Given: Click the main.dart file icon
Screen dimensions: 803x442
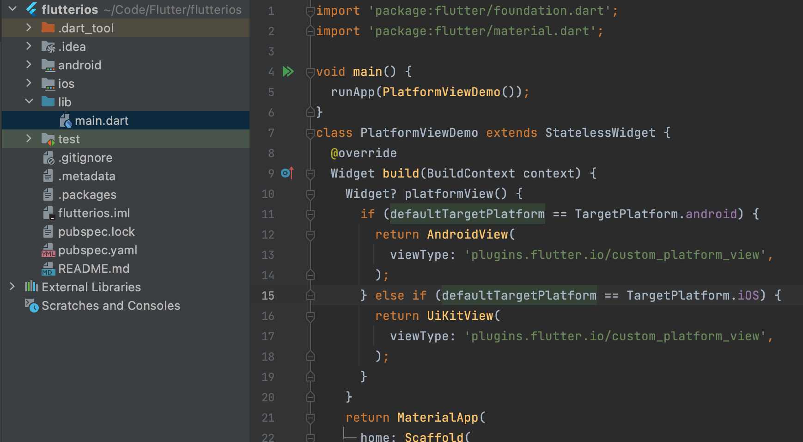Looking at the screenshot, I should [66, 121].
